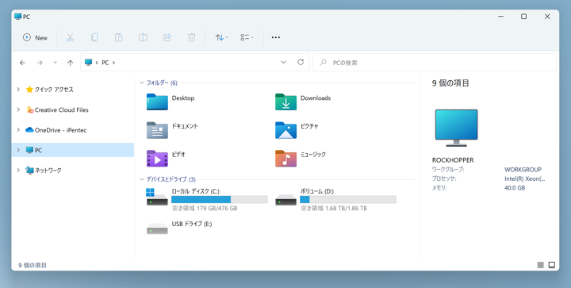Image resolution: width=571 pixels, height=288 pixels.
Task: Go back with the left arrow
Action: [22, 63]
